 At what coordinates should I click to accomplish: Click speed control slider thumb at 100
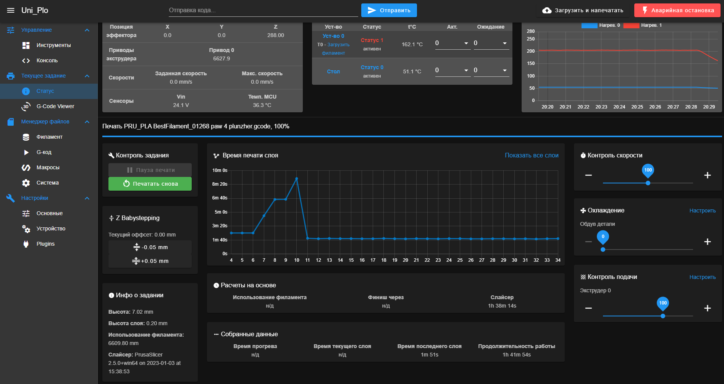coord(648,183)
